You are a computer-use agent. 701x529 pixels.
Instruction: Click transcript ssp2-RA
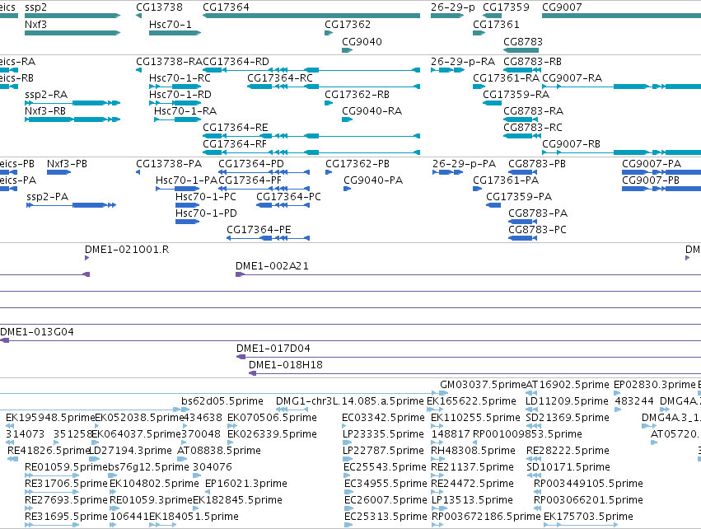(x=72, y=103)
